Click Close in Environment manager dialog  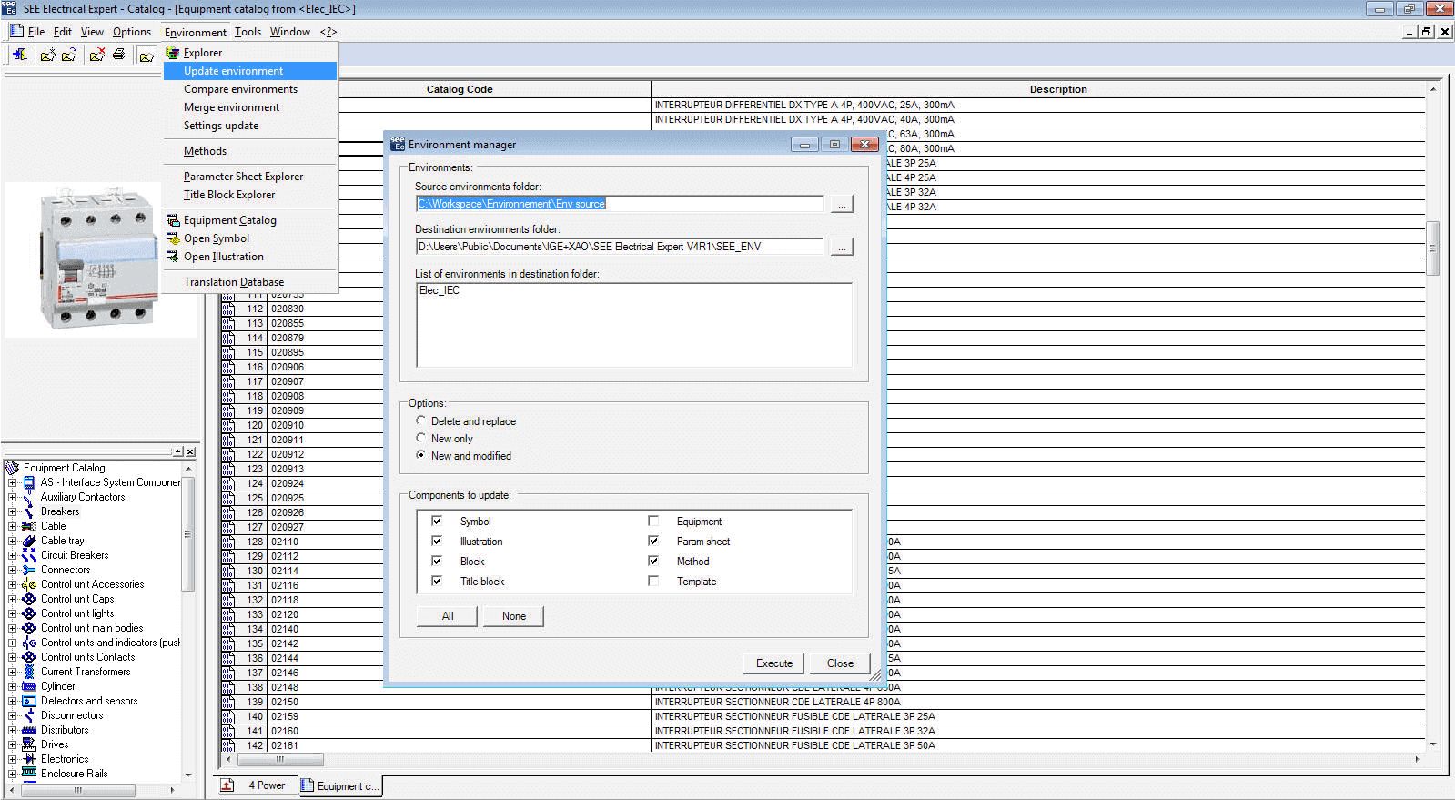pyautogui.click(x=840, y=663)
